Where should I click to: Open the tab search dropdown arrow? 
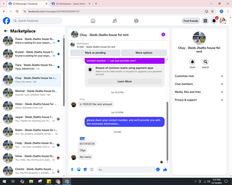pos(4,4)
